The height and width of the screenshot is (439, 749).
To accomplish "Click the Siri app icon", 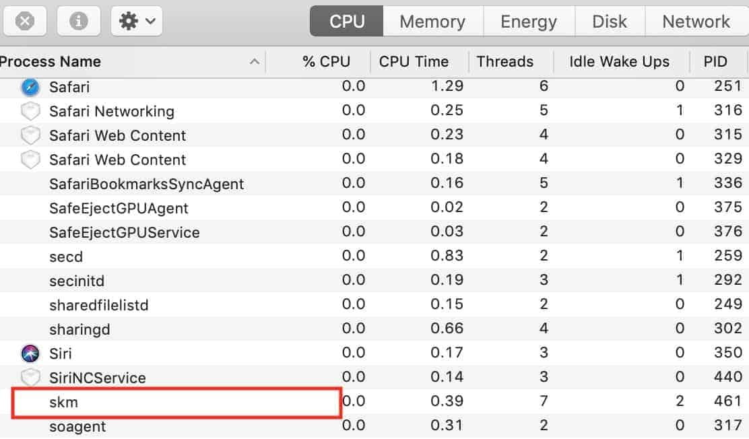I will coord(30,353).
